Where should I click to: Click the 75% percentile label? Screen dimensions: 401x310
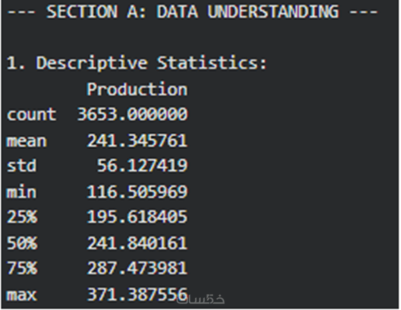coord(21,269)
